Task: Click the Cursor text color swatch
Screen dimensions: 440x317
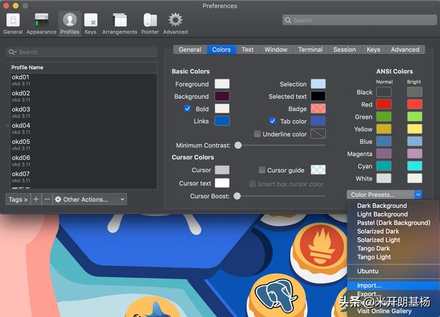Action: tap(222, 183)
